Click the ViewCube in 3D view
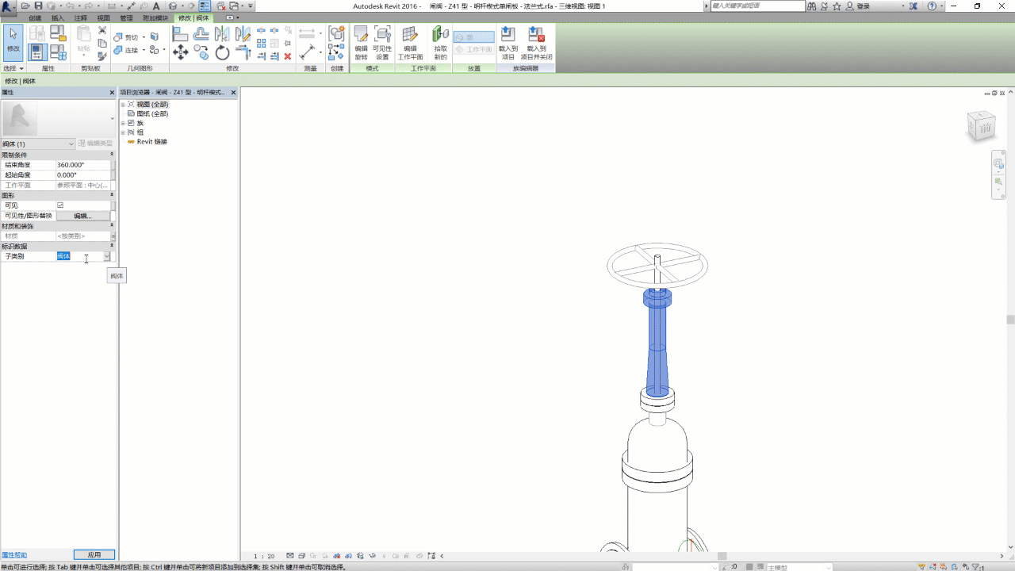 (982, 126)
